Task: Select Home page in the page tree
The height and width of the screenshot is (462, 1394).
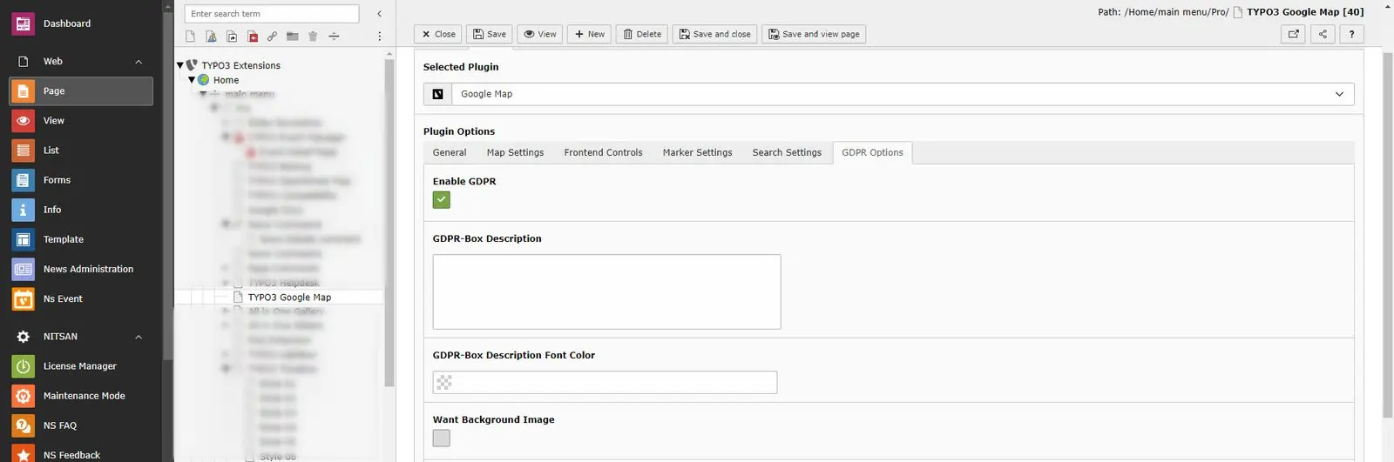Action: click(226, 80)
